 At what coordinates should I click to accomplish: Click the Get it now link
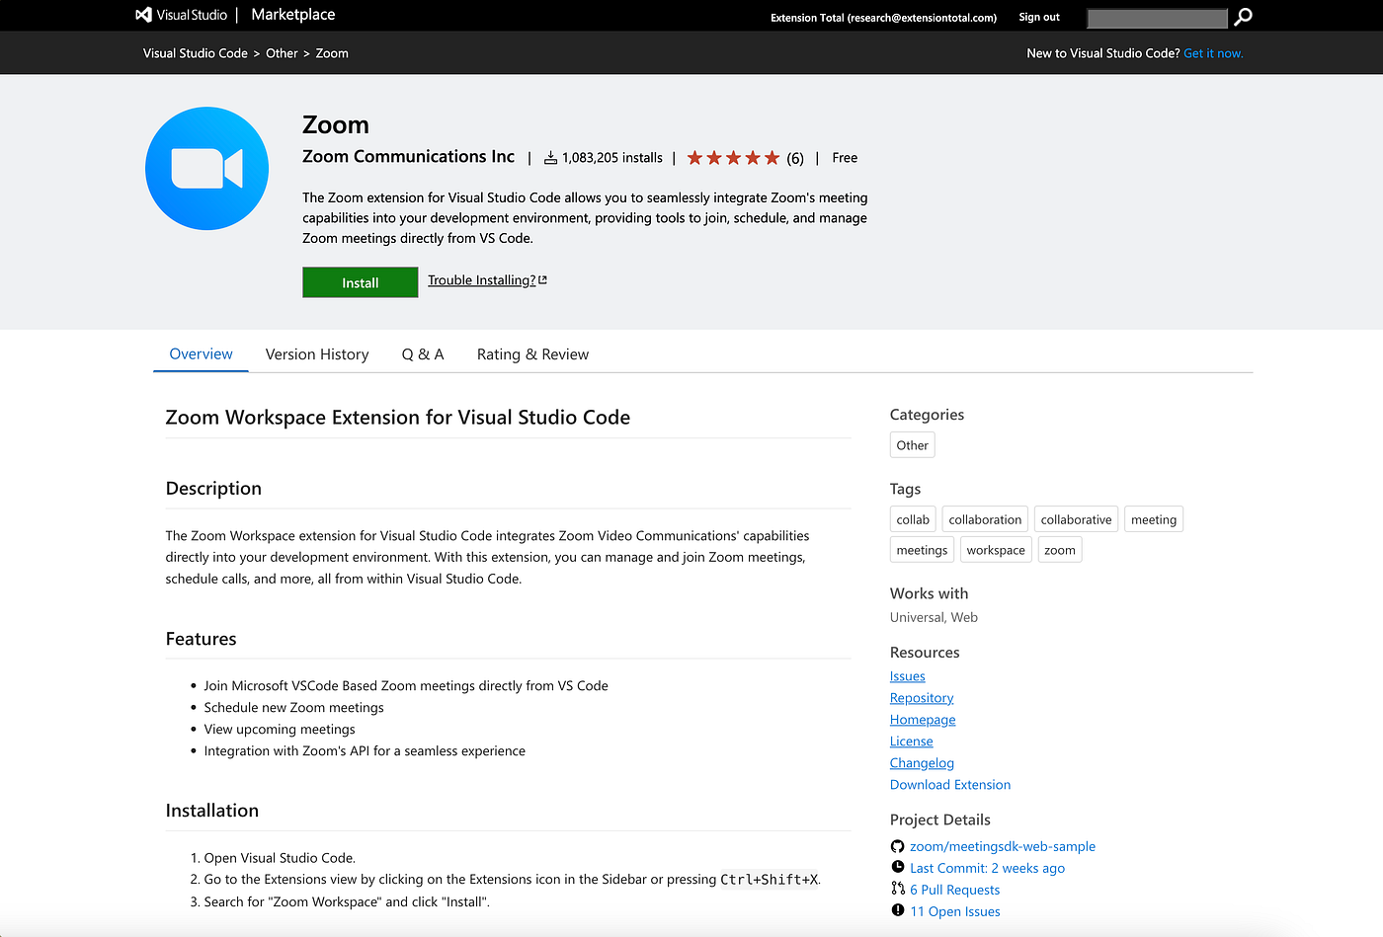(x=1213, y=53)
